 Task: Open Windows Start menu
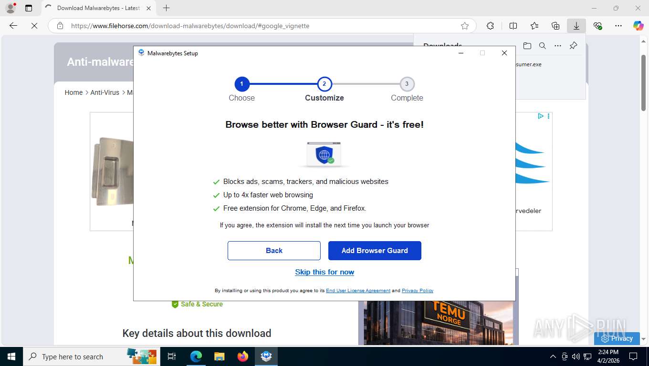tap(11, 356)
